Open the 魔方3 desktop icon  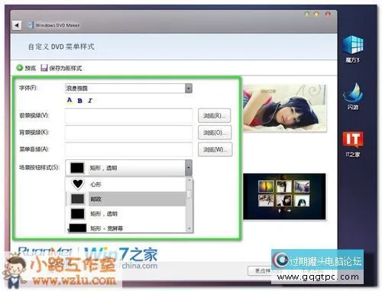(353, 49)
